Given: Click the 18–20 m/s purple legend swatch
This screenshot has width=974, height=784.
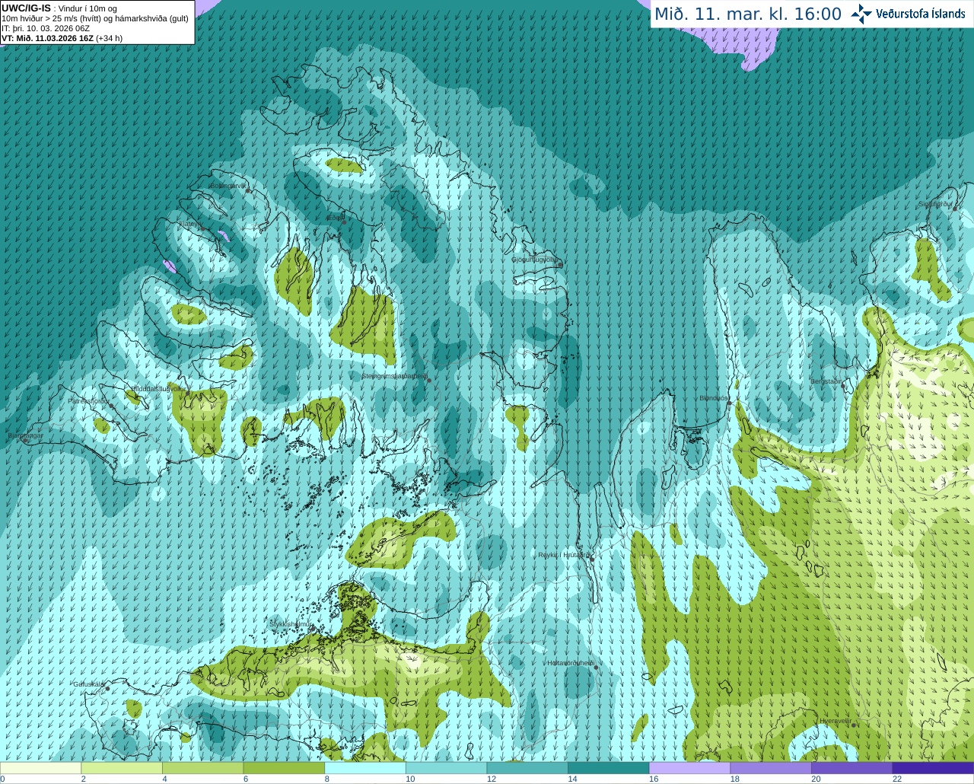Looking at the screenshot, I should tap(771, 768).
